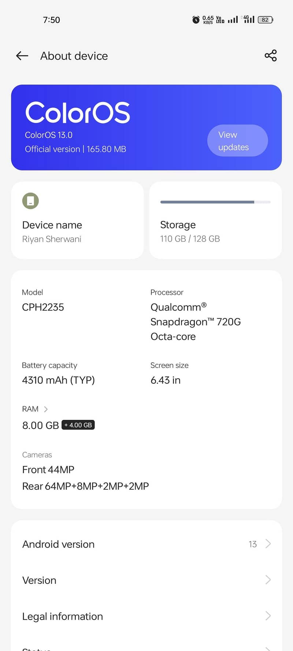Tap the VoLTE indicator in status bar
The image size is (293, 651).
click(x=220, y=20)
